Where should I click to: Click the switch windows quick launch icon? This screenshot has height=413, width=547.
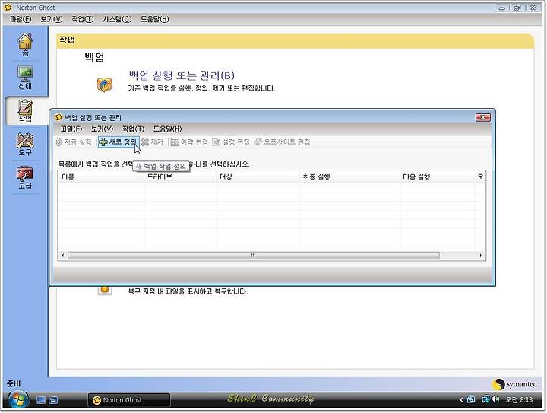[x=53, y=400]
